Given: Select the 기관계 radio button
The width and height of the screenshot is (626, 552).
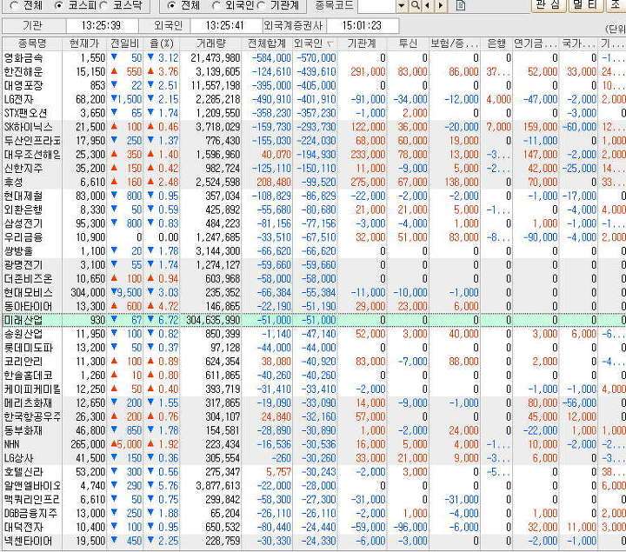Looking at the screenshot, I should click(262, 5).
